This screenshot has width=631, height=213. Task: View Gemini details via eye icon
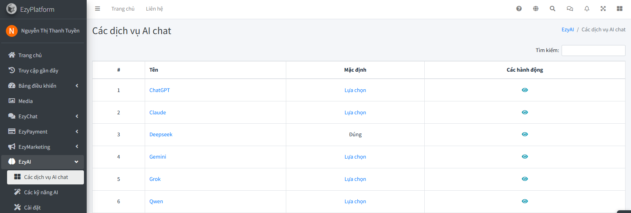pos(525,157)
